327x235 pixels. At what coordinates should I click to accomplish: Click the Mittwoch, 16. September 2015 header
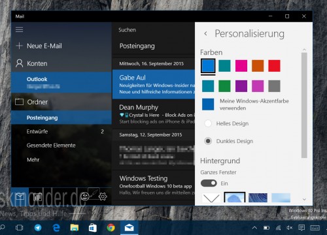tap(151, 63)
